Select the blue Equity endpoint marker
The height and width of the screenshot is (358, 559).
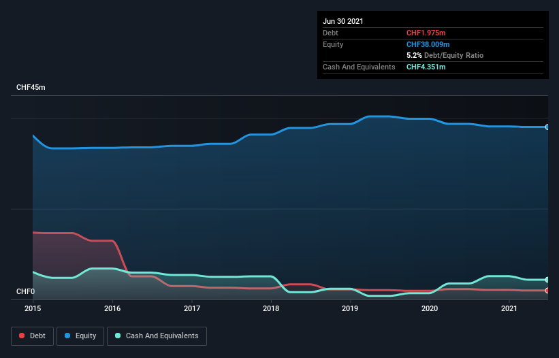(x=547, y=127)
